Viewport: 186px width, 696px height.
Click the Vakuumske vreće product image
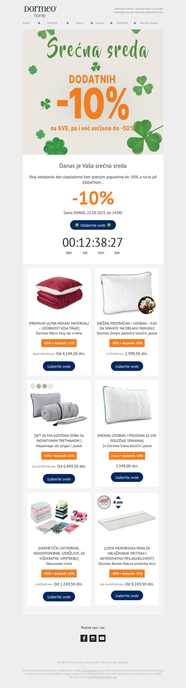(59, 517)
